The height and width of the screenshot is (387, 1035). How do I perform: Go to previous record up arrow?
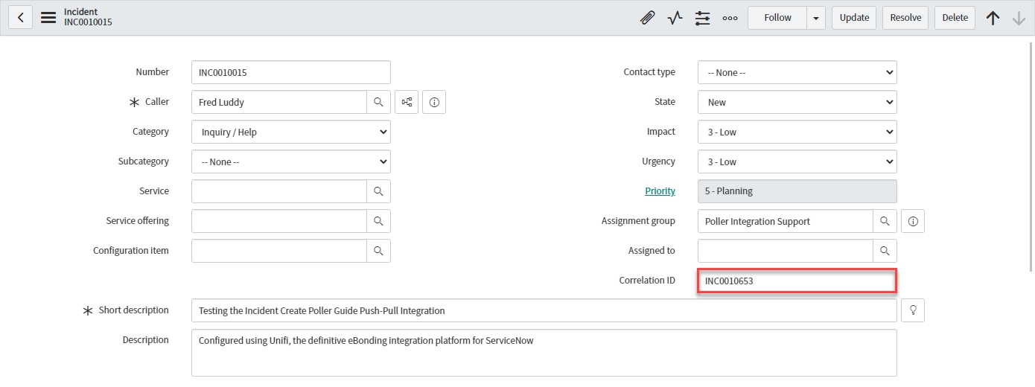(x=993, y=18)
